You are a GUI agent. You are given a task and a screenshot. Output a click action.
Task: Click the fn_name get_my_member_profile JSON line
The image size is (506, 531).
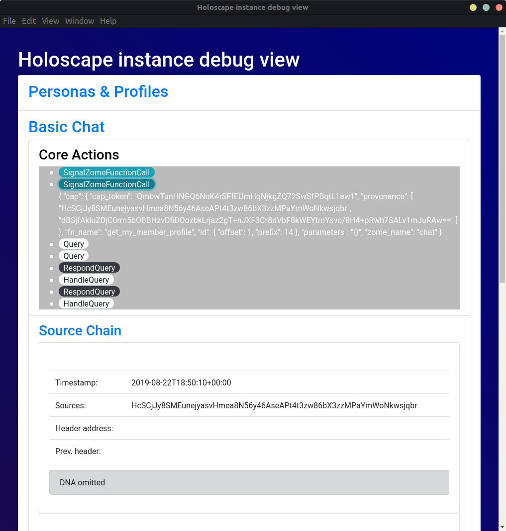tap(250, 232)
